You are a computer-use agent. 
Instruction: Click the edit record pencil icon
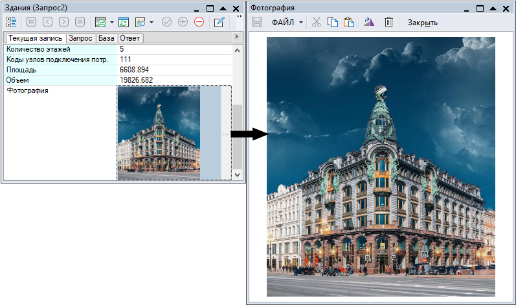coord(219,22)
